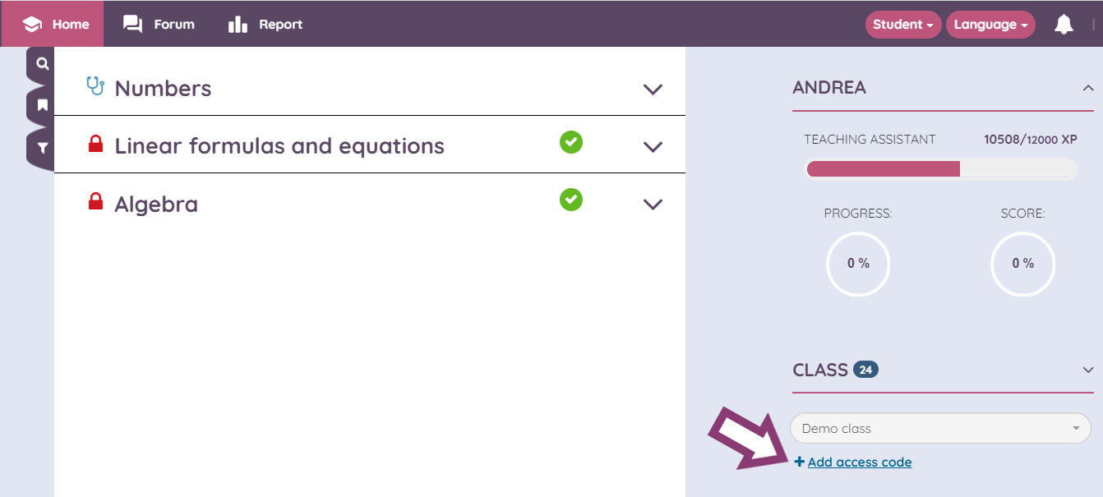Expand Linear formulas and equations chevron

653,147
